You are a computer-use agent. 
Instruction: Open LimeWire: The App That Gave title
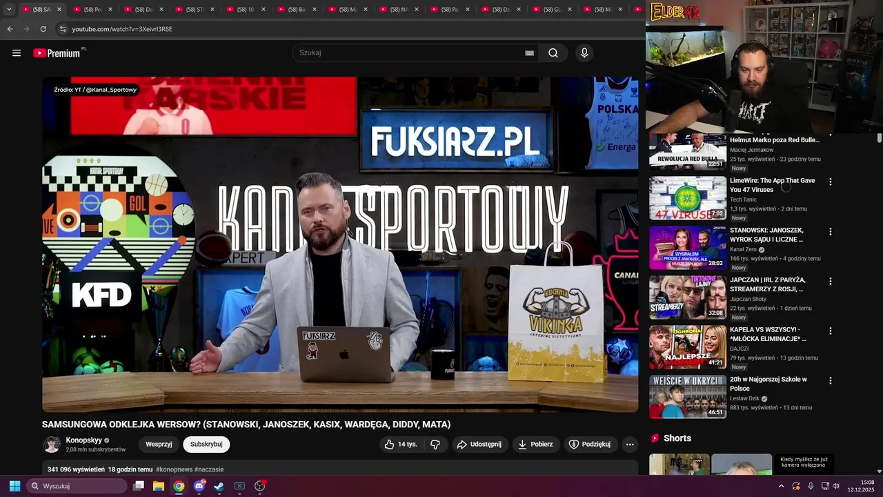pyautogui.click(x=773, y=185)
